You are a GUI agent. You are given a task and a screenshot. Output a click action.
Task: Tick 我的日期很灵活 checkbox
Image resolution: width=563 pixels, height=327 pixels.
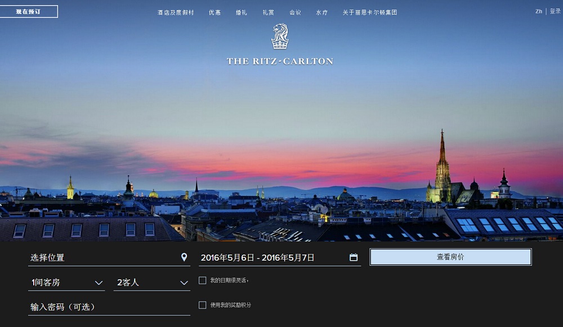pos(203,280)
